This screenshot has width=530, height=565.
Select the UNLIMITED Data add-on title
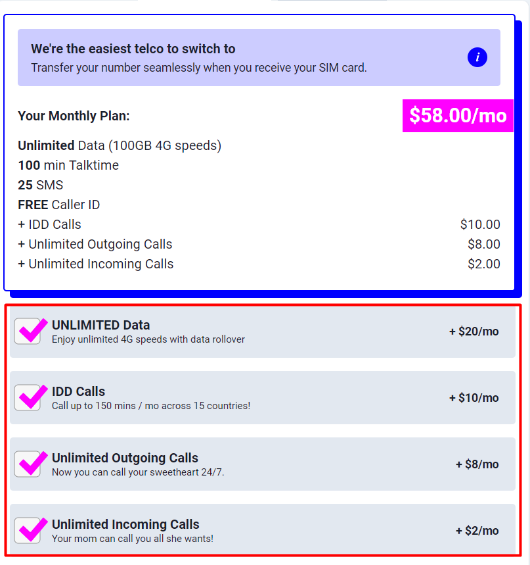pyautogui.click(x=100, y=325)
